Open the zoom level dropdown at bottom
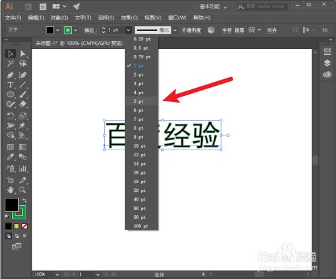 pos(57,274)
